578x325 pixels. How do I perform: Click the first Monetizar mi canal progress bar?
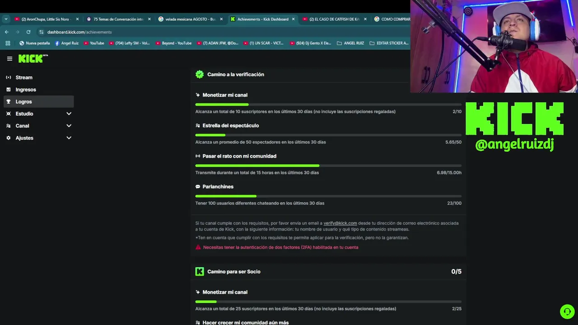click(x=328, y=105)
